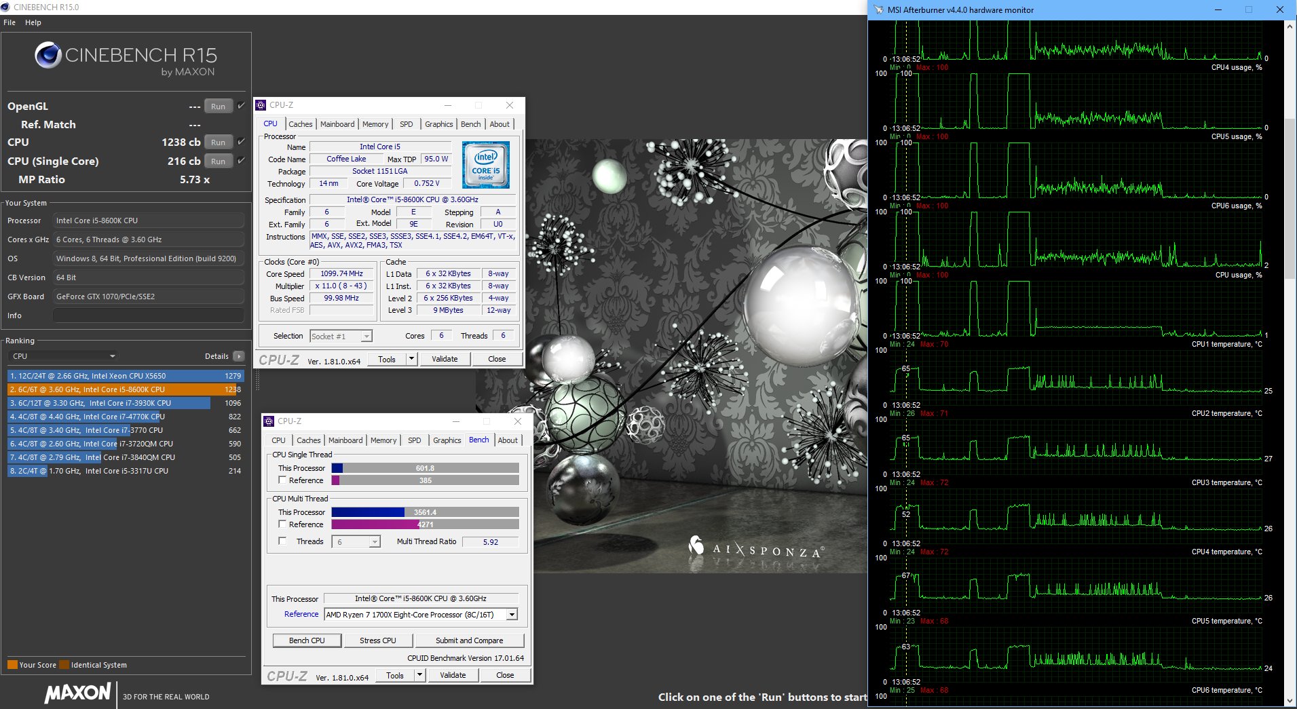Click the Bench CPU-Z window title icon
This screenshot has height=709, width=1297.
[269, 421]
